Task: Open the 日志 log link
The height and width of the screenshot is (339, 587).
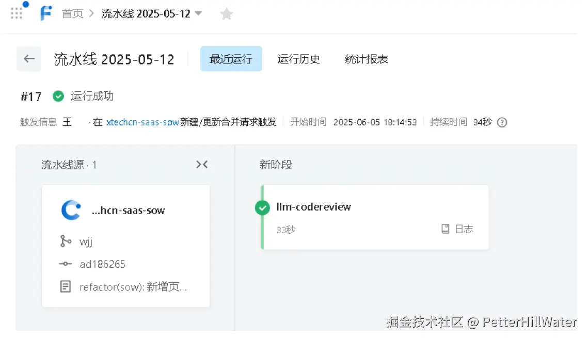Action: [x=464, y=229]
